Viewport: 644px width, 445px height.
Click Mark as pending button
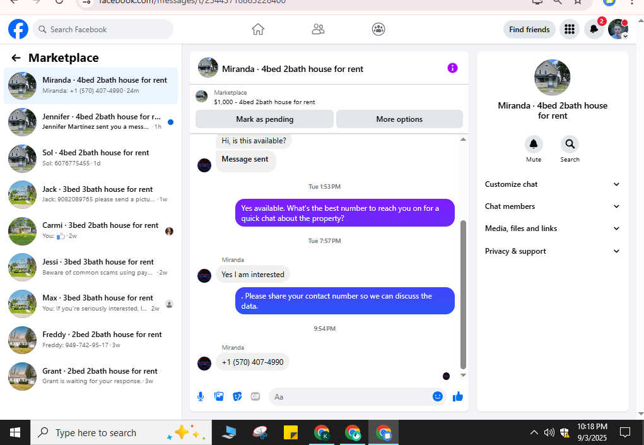[x=264, y=119]
